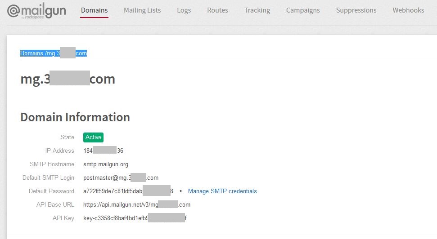The height and width of the screenshot is (239, 437).
Task: Click the Default Password label
Action: (x=51, y=191)
